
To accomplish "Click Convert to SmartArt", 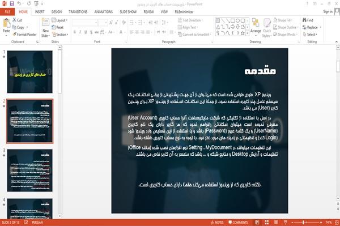I will click(194, 35).
